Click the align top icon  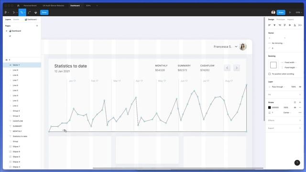tap(285, 25)
